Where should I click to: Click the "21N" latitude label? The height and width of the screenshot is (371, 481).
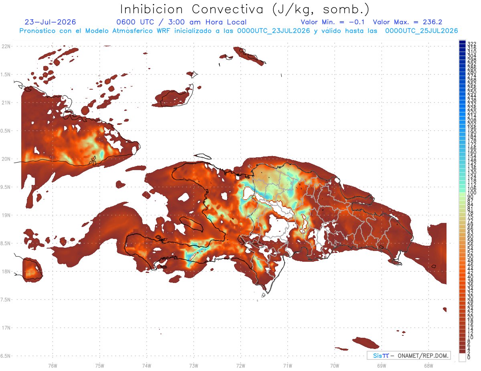6,103
